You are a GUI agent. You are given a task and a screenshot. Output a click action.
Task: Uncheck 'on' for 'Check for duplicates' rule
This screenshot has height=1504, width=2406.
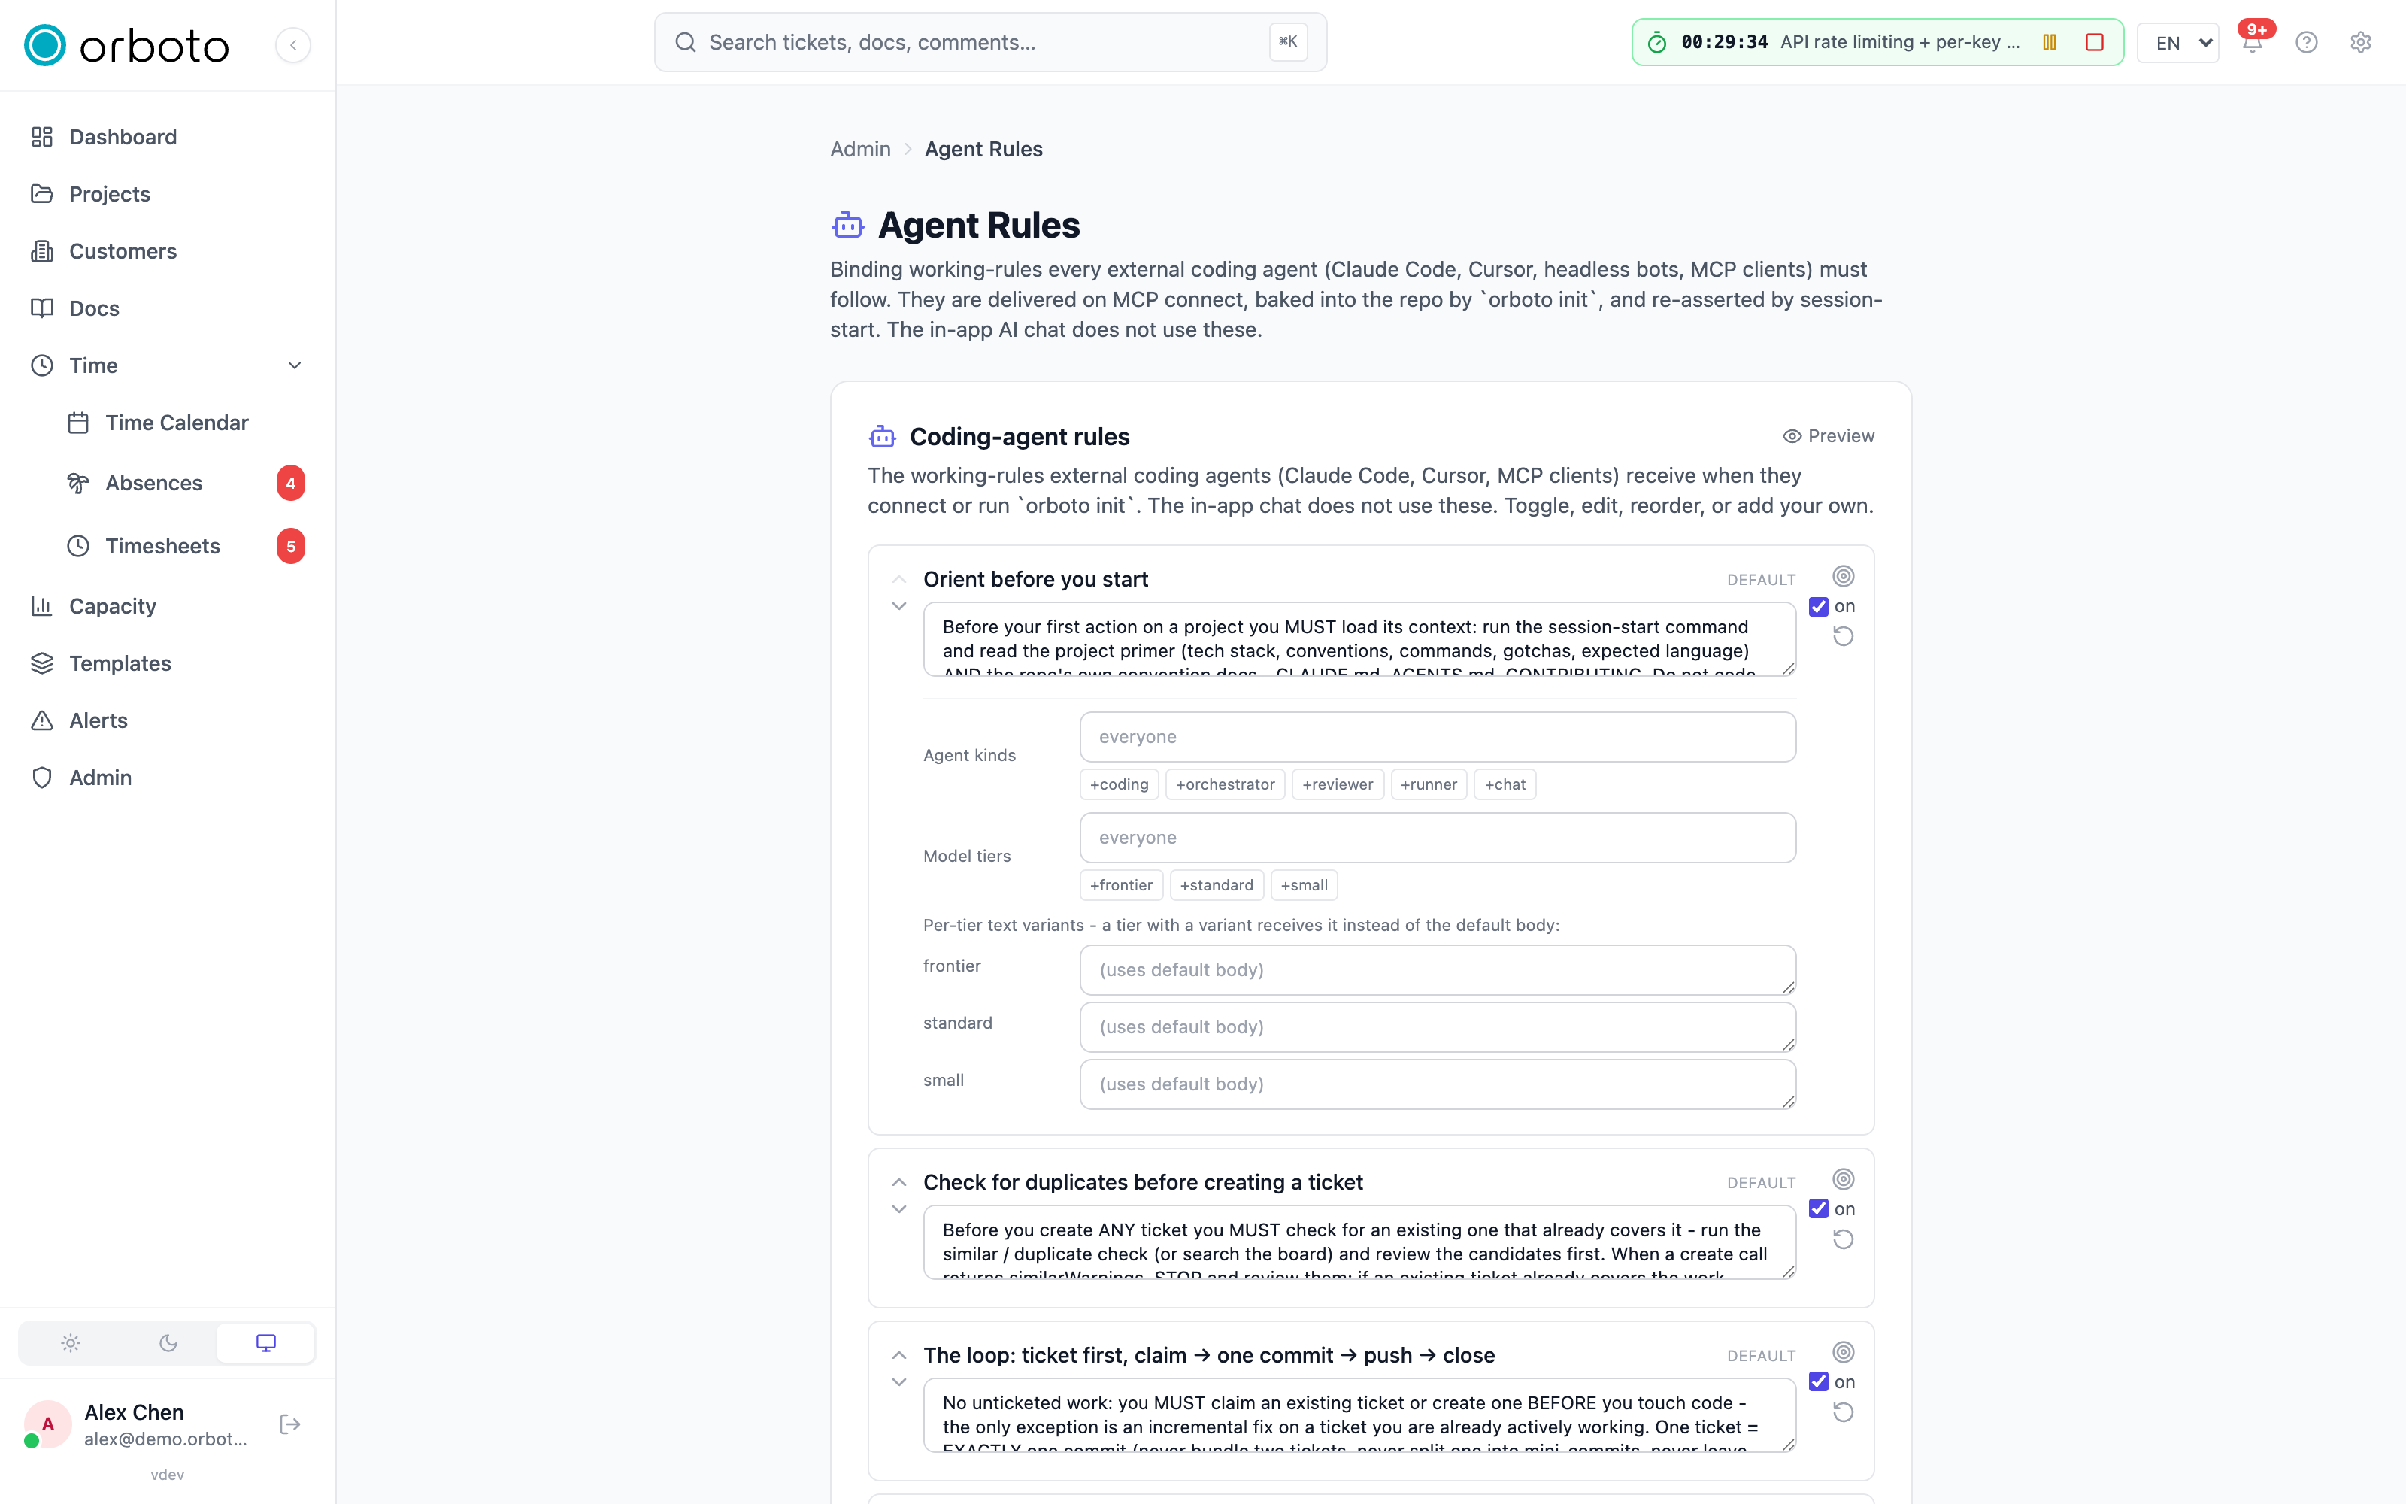(1819, 1209)
